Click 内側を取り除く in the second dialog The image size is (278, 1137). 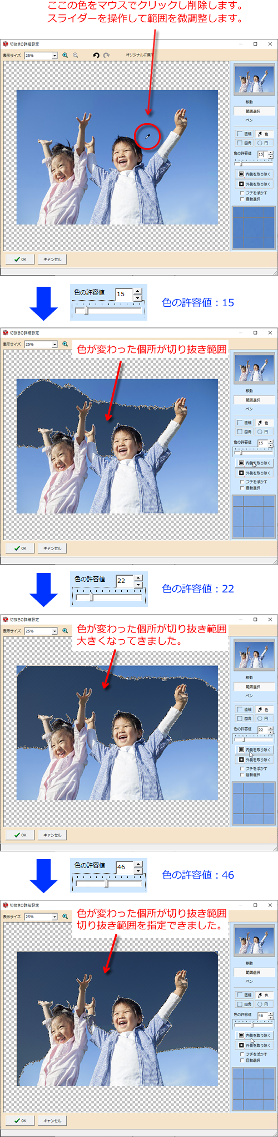(x=254, y=463)
